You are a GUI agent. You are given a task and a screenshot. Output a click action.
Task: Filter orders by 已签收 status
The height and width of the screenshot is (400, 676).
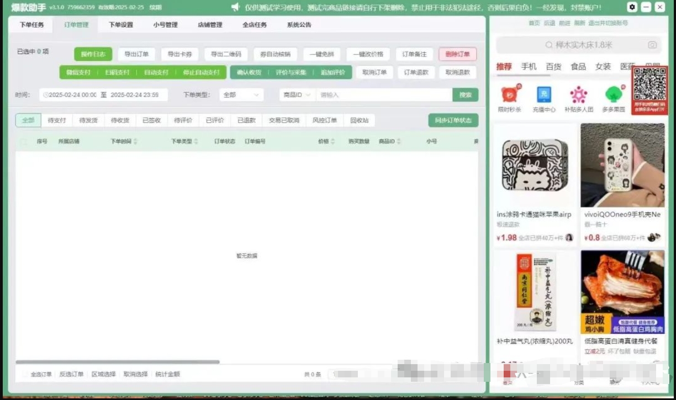(x=151, y=120)
